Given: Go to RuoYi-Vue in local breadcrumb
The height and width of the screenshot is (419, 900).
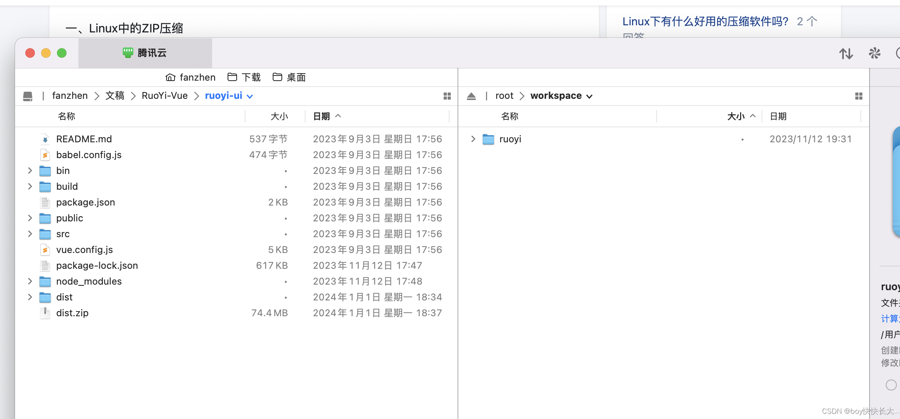Looking at the screenshot, I should [165, 96].
